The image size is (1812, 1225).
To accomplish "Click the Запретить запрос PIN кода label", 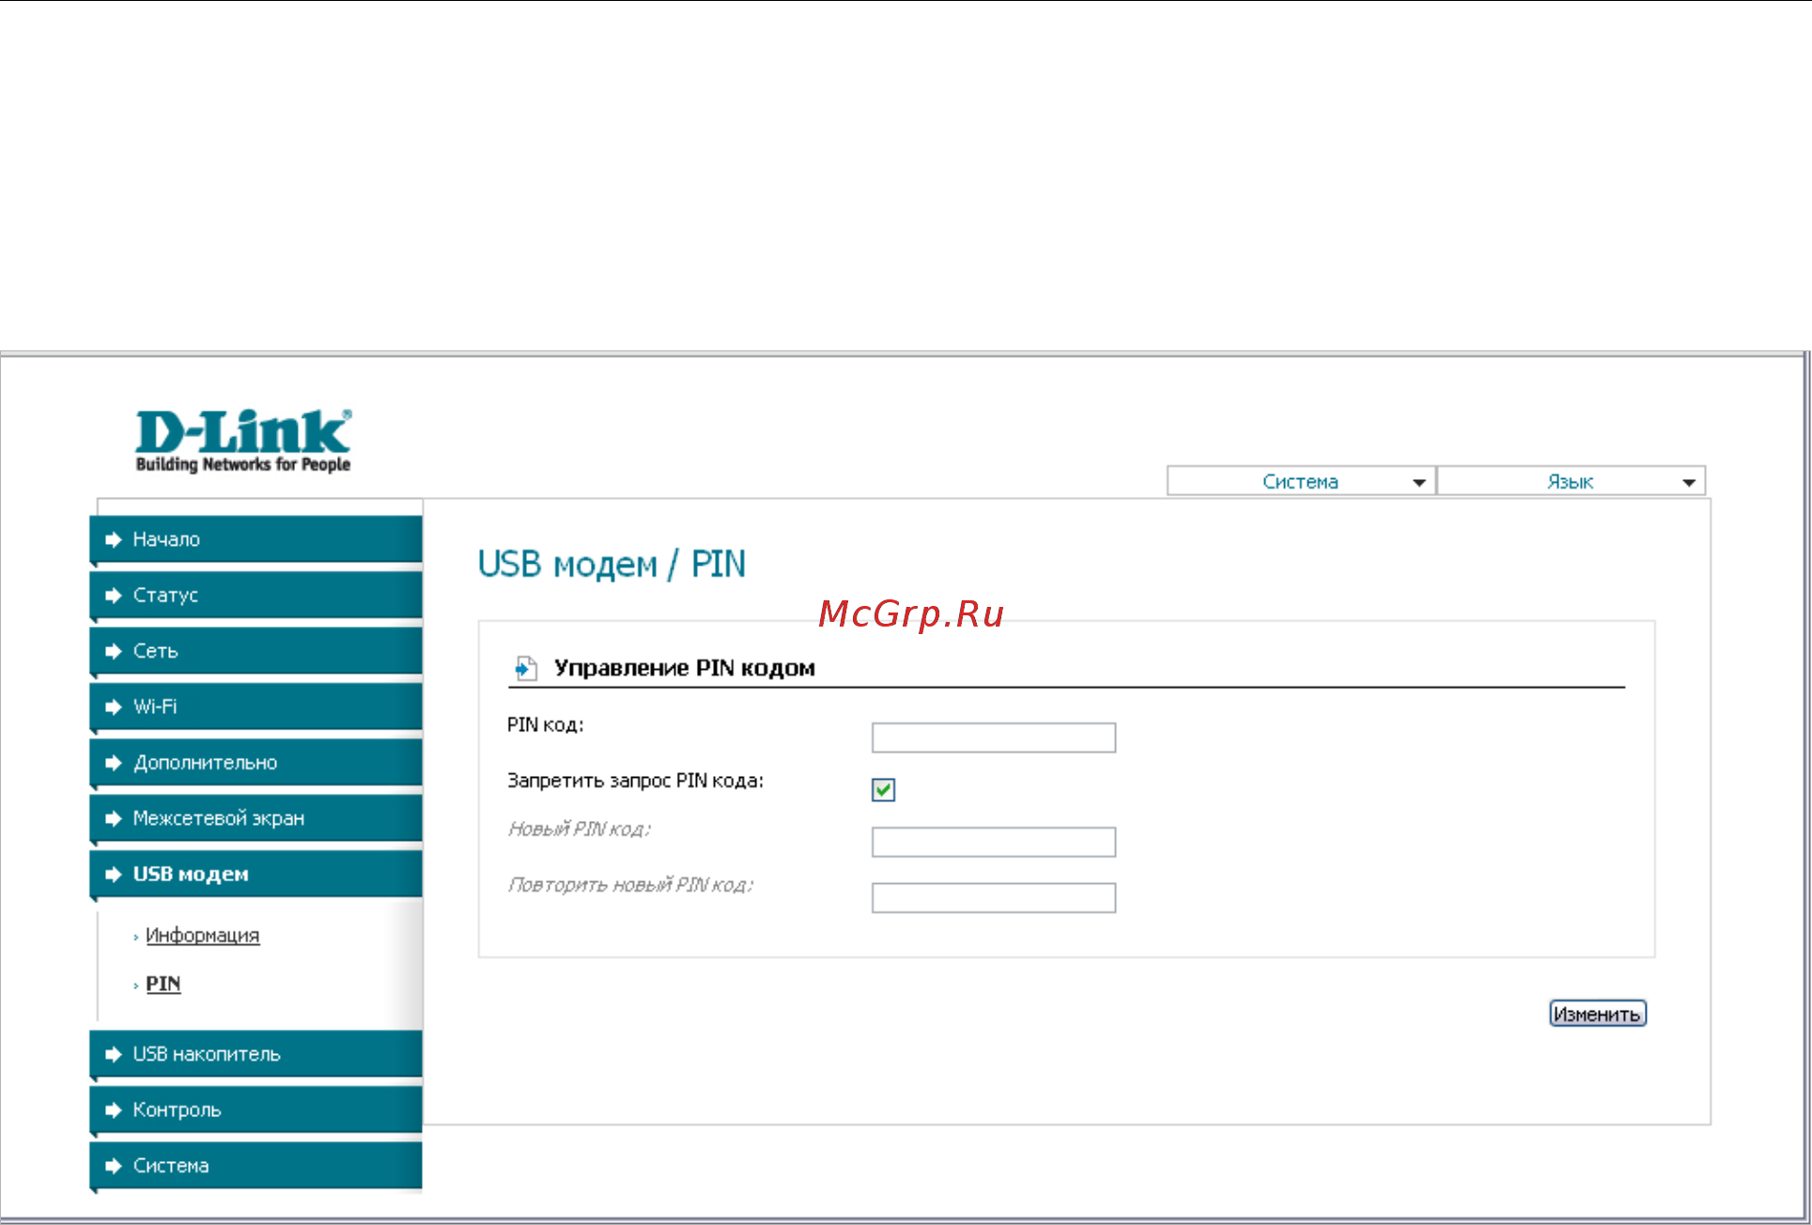I will coord(635,781).
